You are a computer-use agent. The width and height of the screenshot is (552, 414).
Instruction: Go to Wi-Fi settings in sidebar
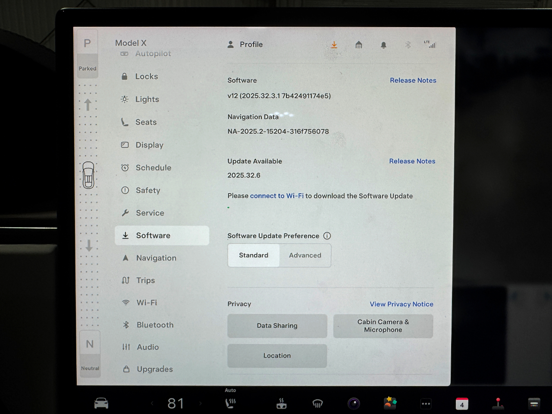147,303
